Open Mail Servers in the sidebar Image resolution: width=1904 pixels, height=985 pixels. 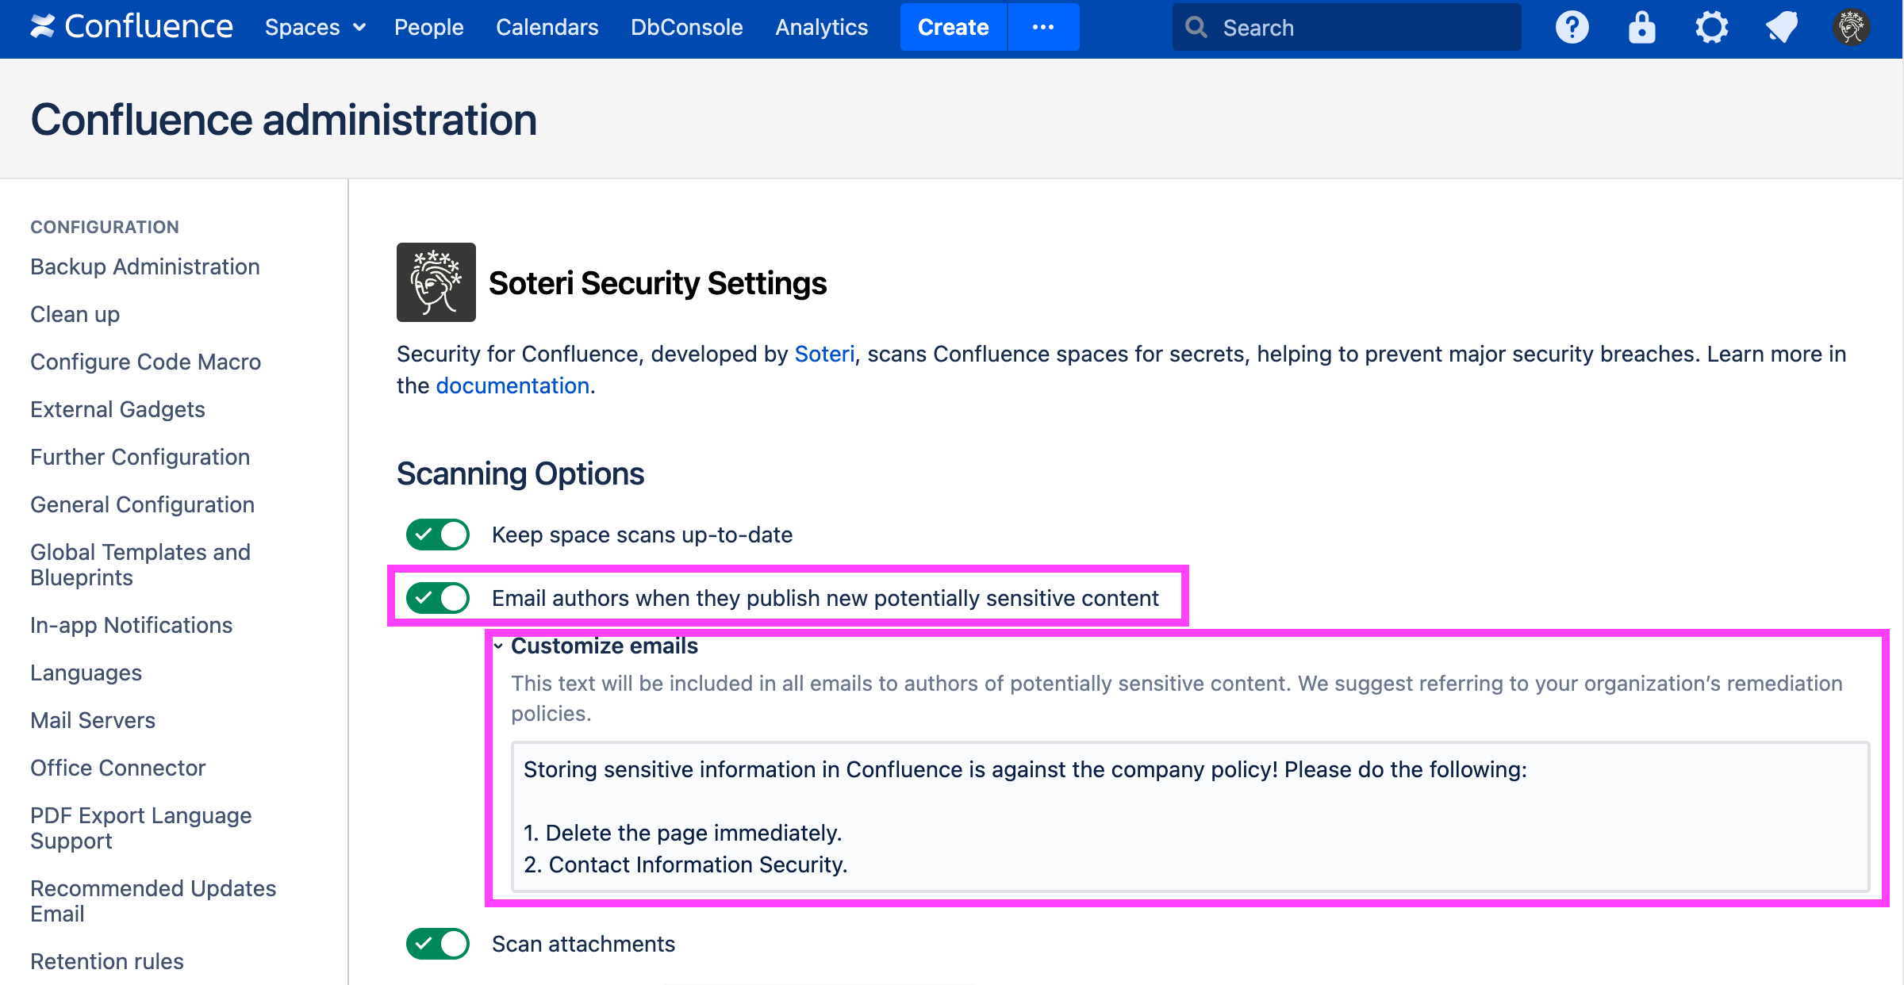click(x=93, y=720)
